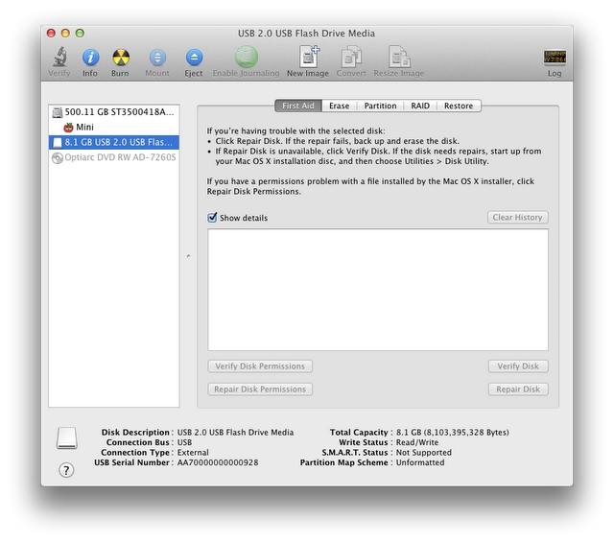Click S.M.A.R.T. Status value Not Supported
The image size is (614, 543).
[x=424, y=452]
